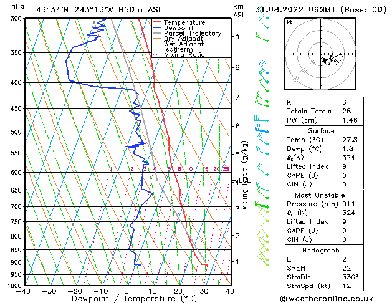
Task: Click the 'Dewpoint / Temperature (°C)' axis title
Action: [x=134, y=299]
